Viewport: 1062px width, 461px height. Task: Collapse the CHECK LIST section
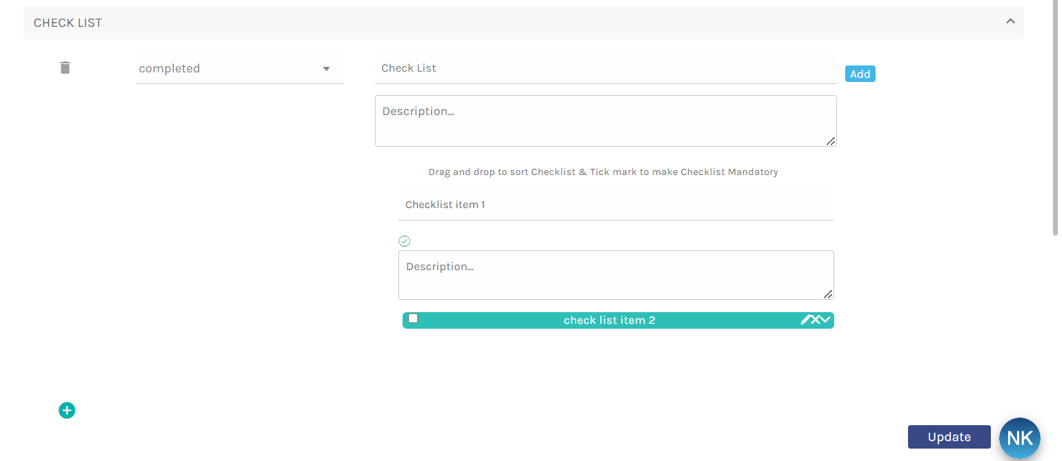(x=1010, y=21)
